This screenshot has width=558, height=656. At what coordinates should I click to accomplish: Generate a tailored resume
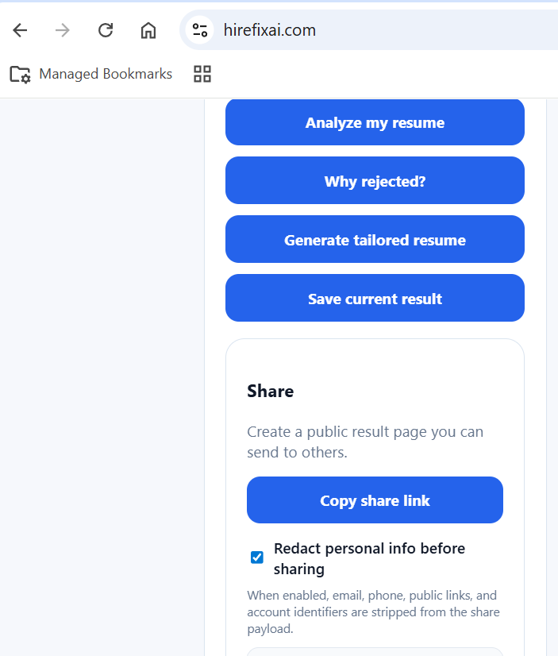click(x=375, y=240)
